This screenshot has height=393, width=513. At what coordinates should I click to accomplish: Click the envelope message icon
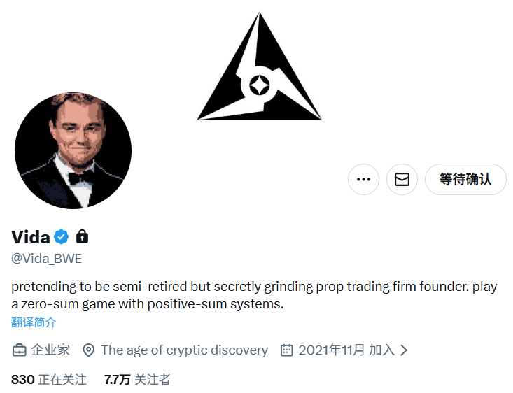pos(402,180)
